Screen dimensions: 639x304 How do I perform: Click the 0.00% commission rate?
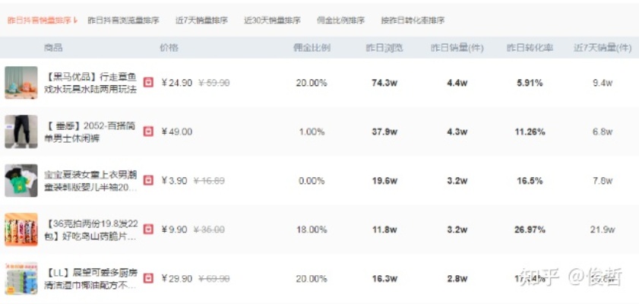312,181
